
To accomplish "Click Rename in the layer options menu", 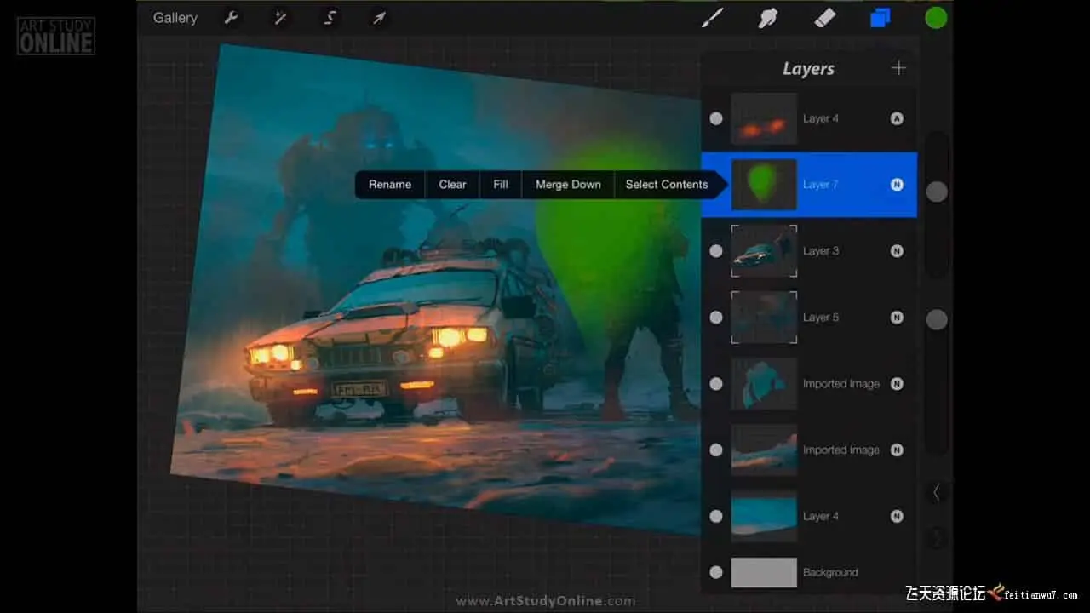I will click(390, 185).
